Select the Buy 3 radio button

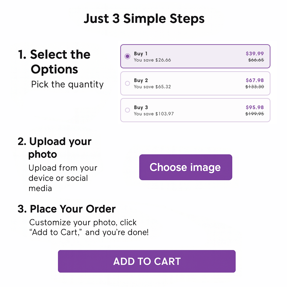tap(128, 110)
